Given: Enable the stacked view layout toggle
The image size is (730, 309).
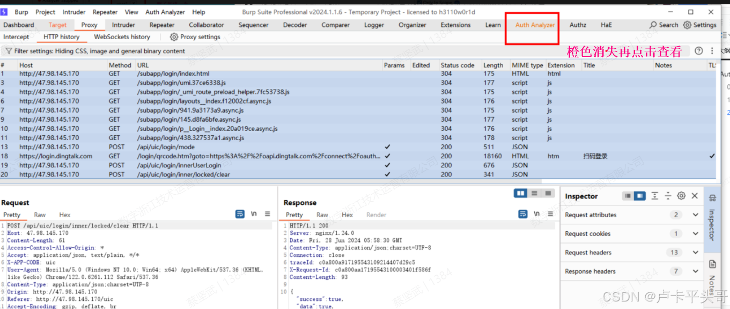Looking at the screenshot, I should pos(535,193).
